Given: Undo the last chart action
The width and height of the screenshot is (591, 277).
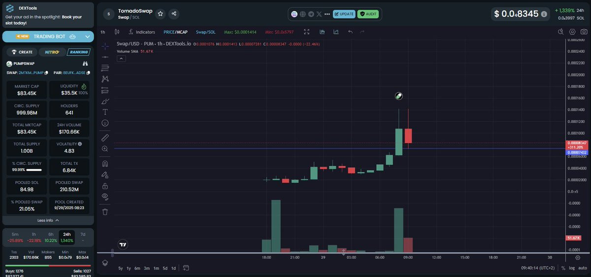Looking at the screenshot, I should point(350,32).
